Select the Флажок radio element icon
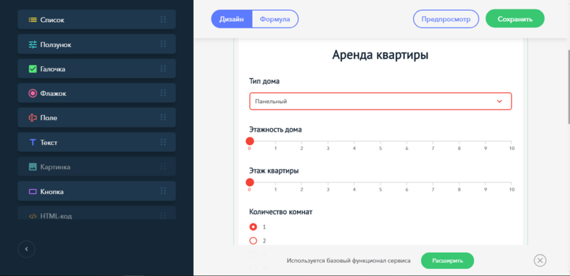This screenshot has height=276, width=570. pos(33,93)
